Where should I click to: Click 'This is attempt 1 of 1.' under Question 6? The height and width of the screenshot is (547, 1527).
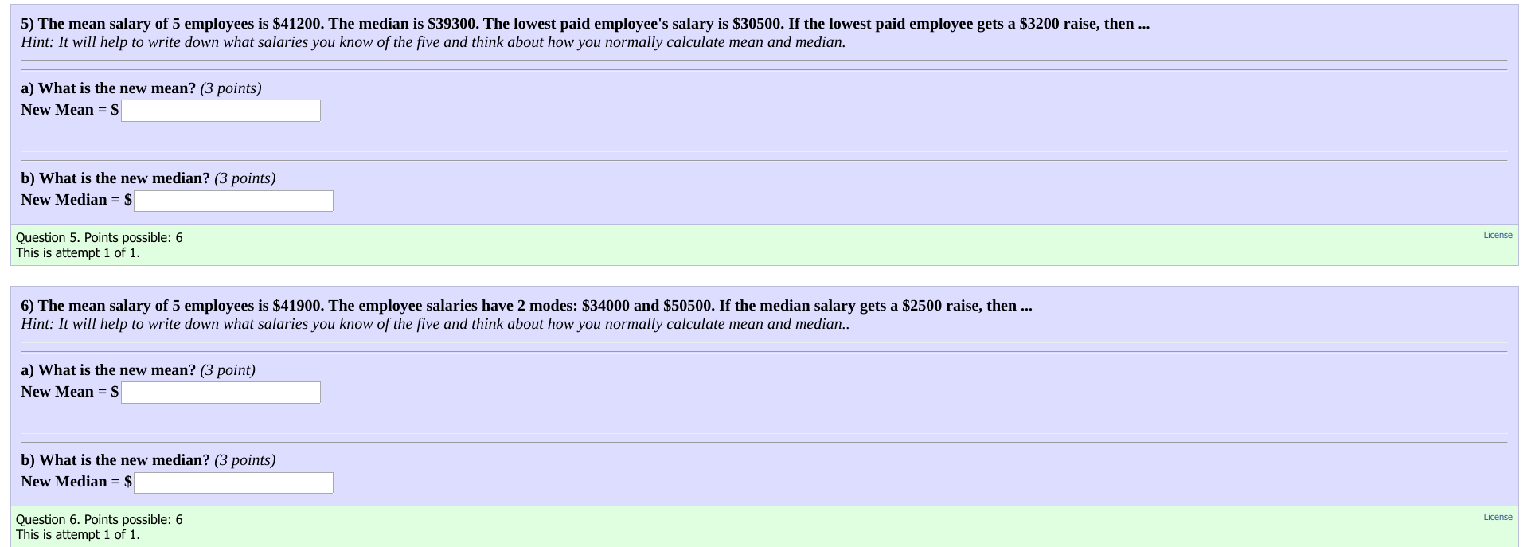tap(78, 535)
